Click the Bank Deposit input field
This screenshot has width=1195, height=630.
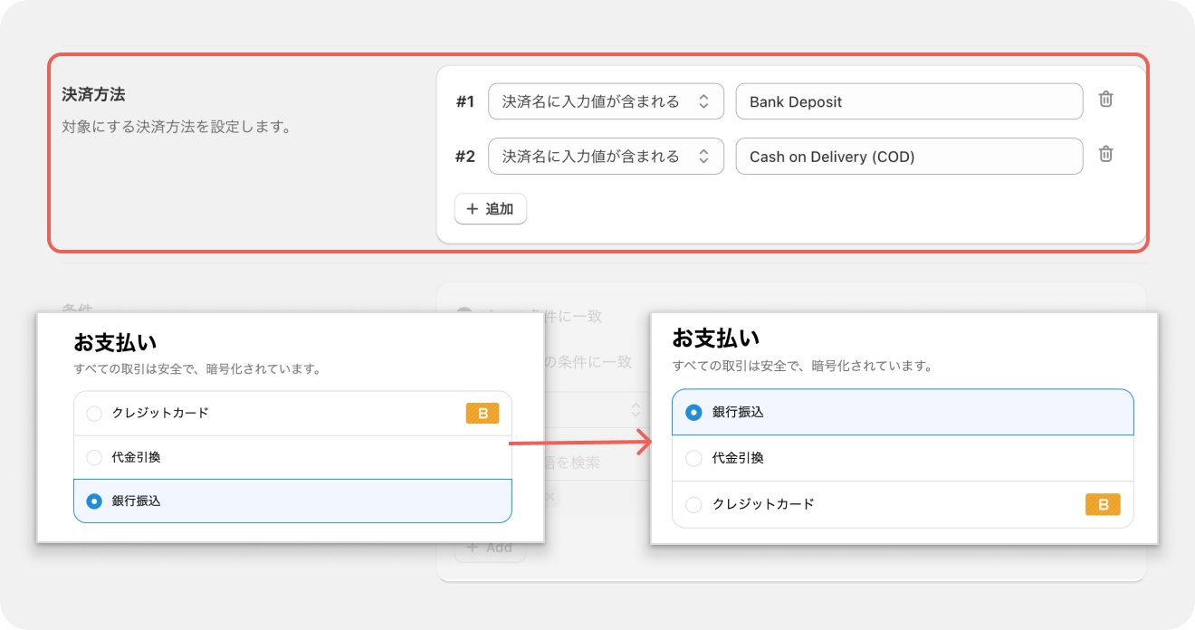pos(909,101)
